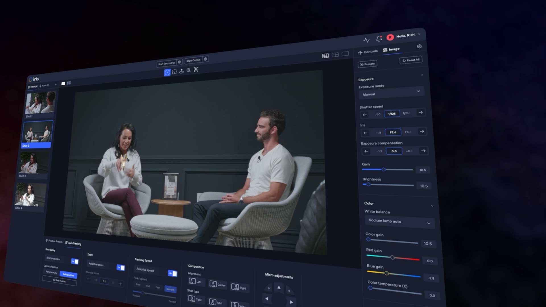Click the zoom-in magnifier tool icon

point(189,70)
